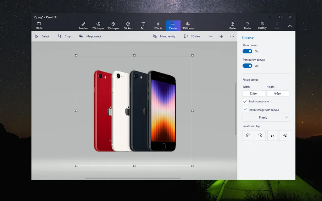This screenshot has height=201, width=322.
Task: Toggle Show canvas switch off
Action: 247,51
